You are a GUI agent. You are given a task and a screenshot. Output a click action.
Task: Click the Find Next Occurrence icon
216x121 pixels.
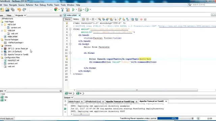pyautogui.click(x=107, y=19)
